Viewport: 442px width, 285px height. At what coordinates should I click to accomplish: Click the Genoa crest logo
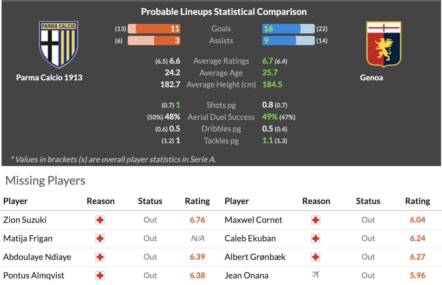[x=384, y=44]
